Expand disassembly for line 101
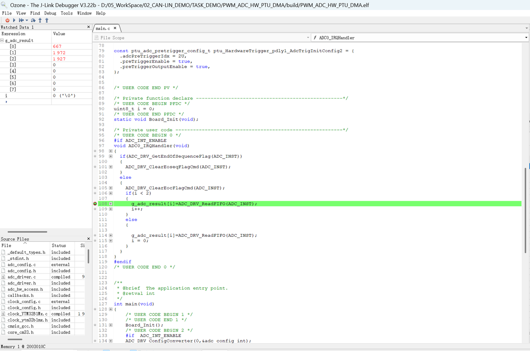This screenshot has height=351, width=530. point(111,167)
